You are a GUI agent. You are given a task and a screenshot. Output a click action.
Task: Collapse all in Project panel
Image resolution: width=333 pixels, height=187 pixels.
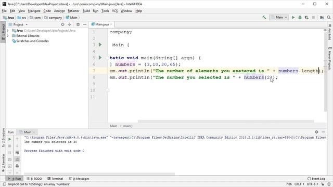pos(69,24)
